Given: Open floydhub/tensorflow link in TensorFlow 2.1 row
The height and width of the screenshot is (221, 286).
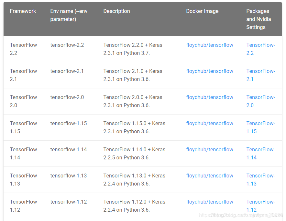Looking at the screenshot, I should point(210,71).
